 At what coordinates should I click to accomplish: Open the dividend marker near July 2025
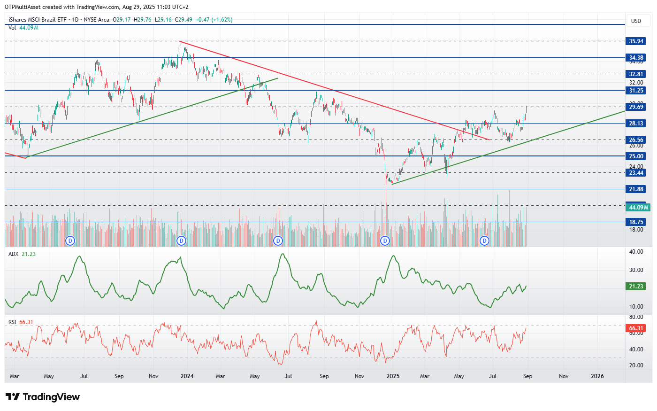point(484,241)
